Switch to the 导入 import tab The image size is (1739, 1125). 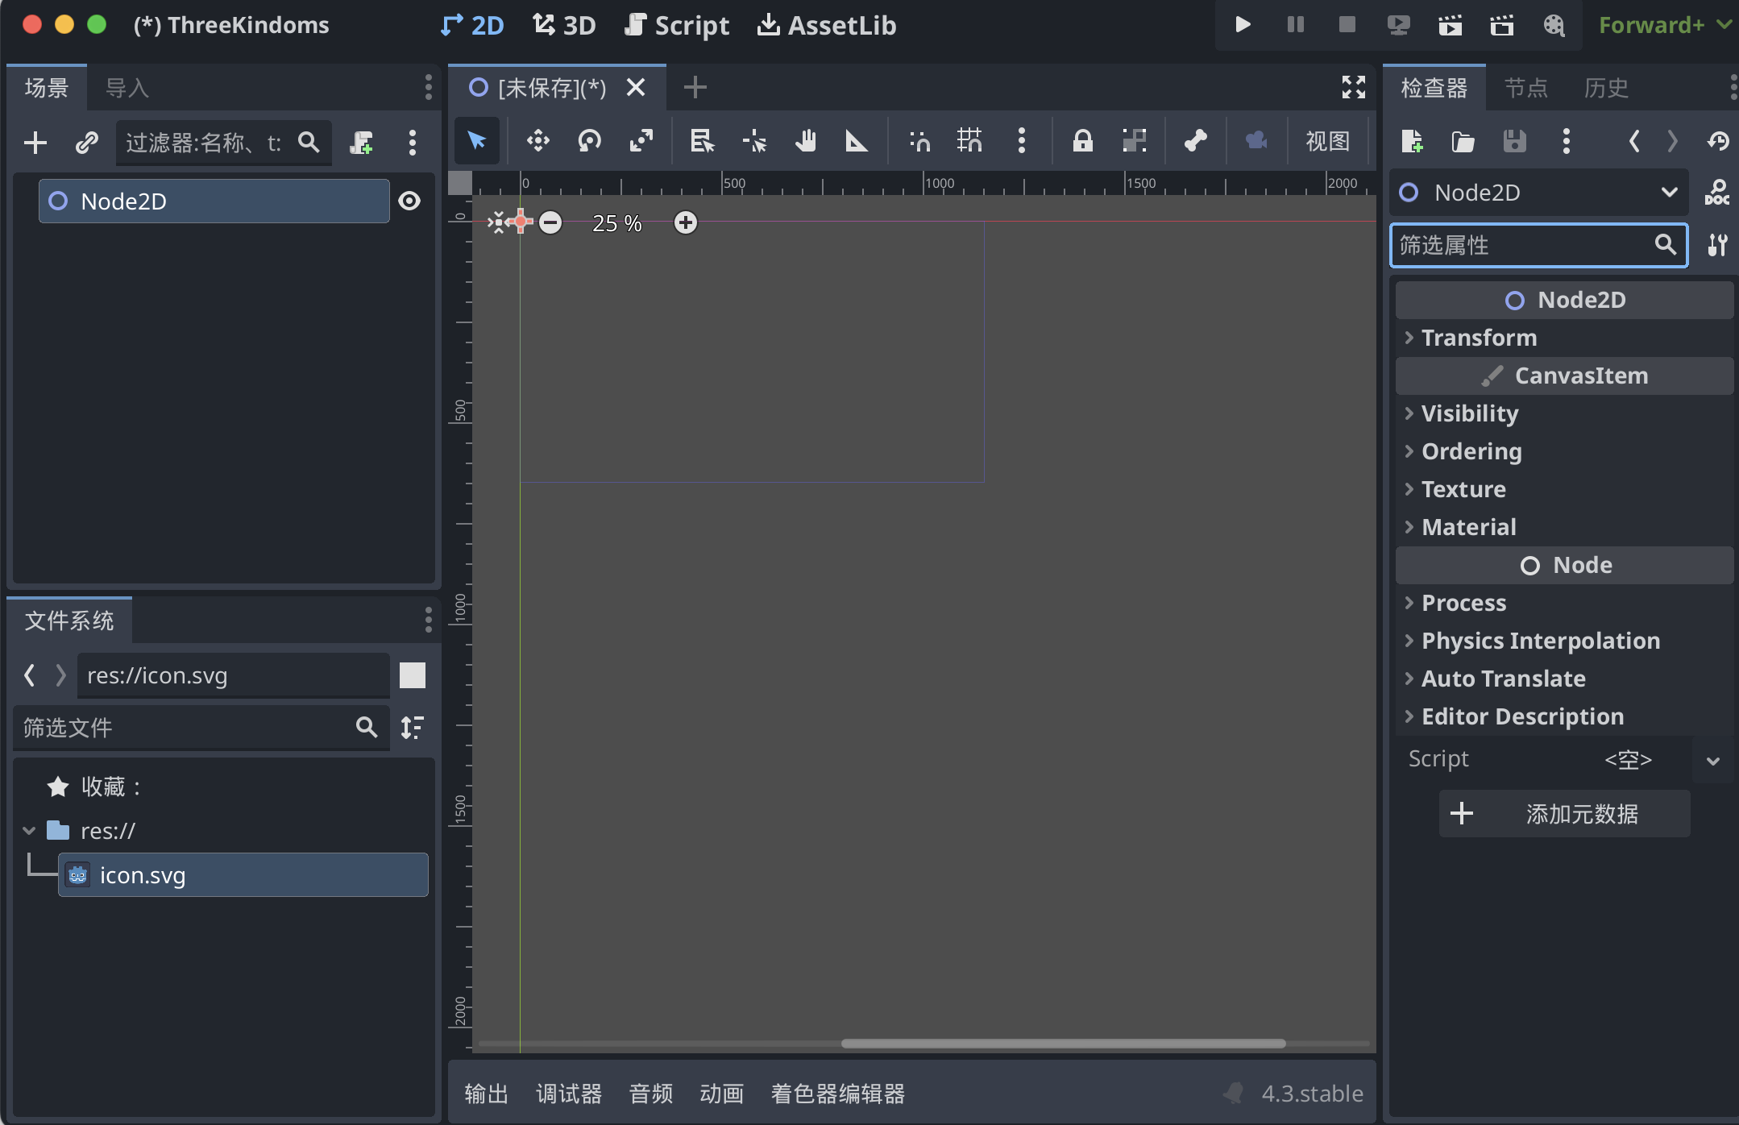coord(127,87)
